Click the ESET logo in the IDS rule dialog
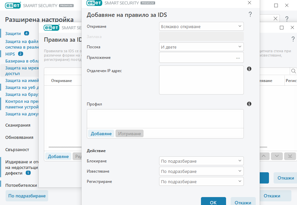This screenshot has height=205, width=297. click(94, 3)
